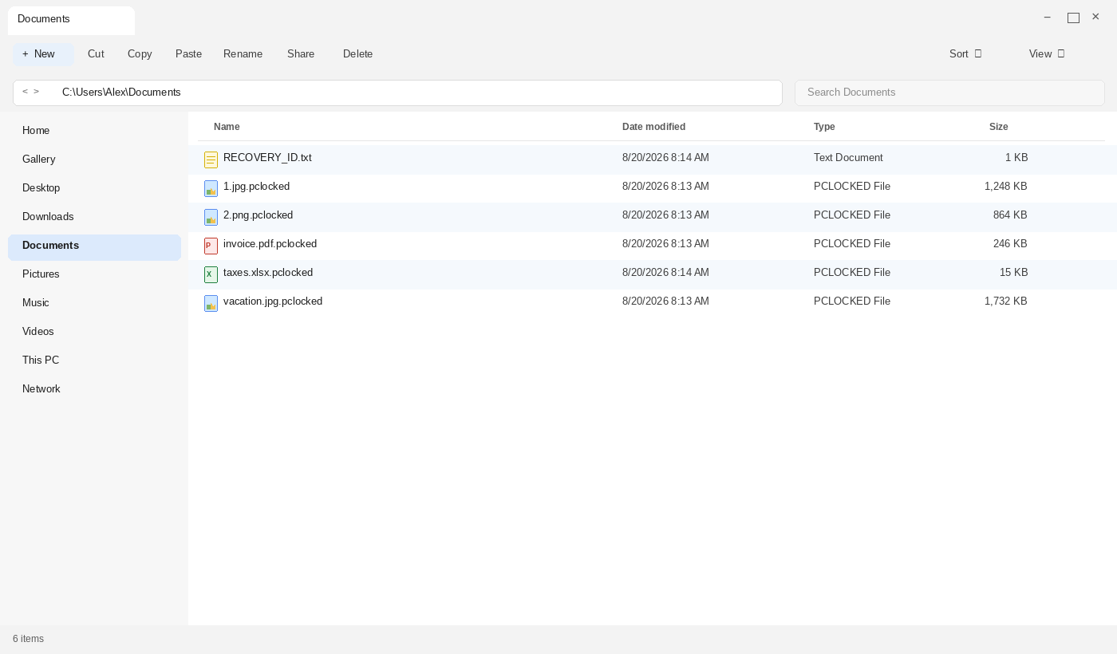Click the 6 items status bar text
Screen dimensions: 1117x654
pos(28,639)
